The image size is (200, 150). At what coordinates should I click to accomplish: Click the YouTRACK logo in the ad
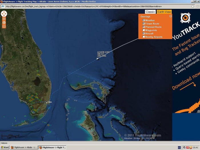point(185,18)
